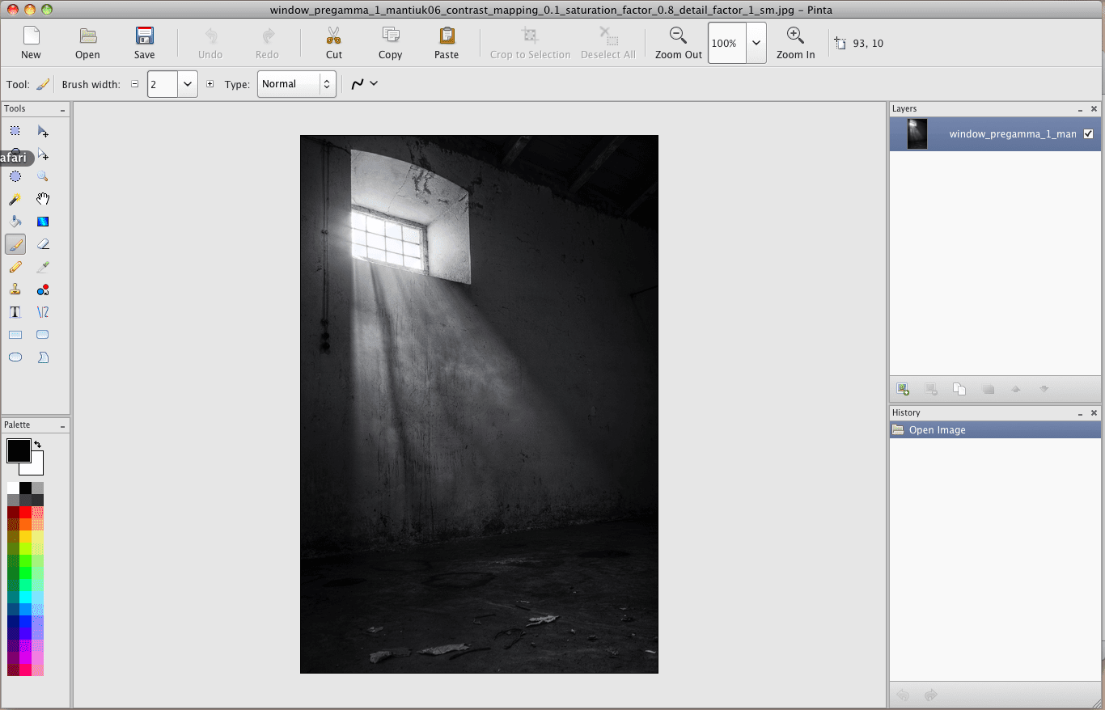Choose the Pan hand tool
This screenshot has width=1105, height=710.
(43, 199)
